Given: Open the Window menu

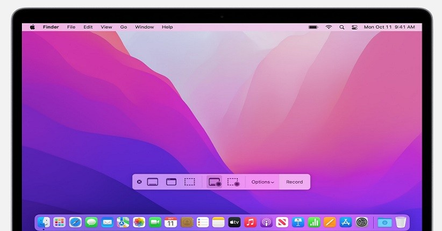Looking at the screenshot, I should [x=144, y=27].
